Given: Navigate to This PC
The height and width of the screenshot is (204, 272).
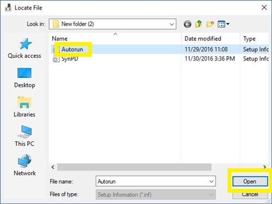Looking at the screenshot, I should (24, 136).
